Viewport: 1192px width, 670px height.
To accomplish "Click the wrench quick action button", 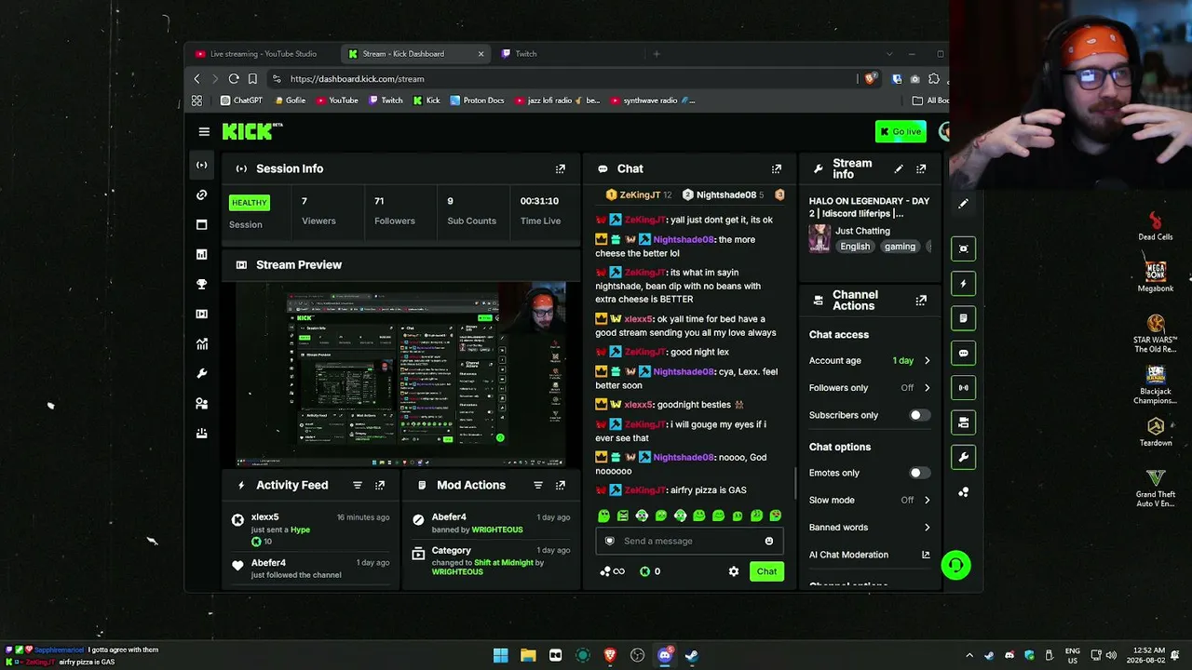I will 964,457.
